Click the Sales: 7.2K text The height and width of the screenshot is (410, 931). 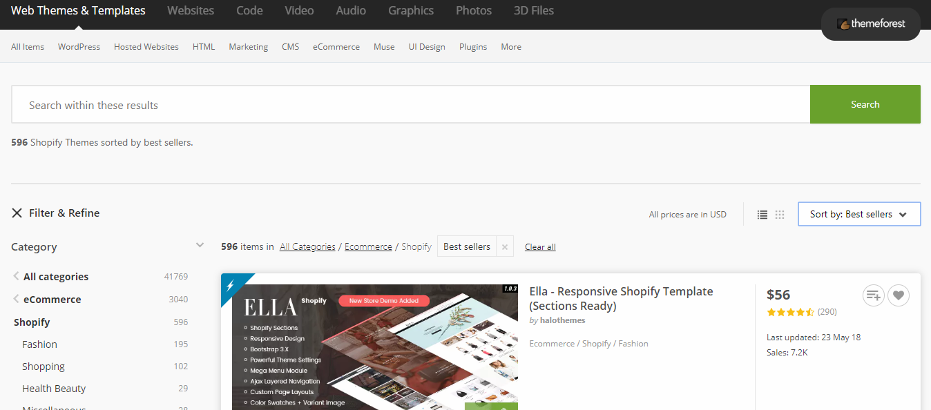[787, 353]
